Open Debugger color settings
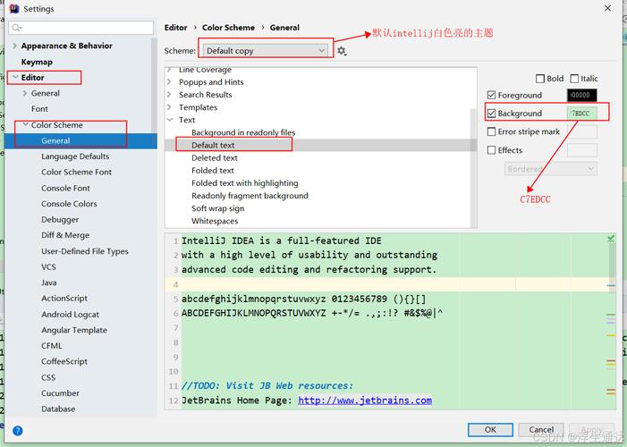627x447 pixels. click(60, 220)
